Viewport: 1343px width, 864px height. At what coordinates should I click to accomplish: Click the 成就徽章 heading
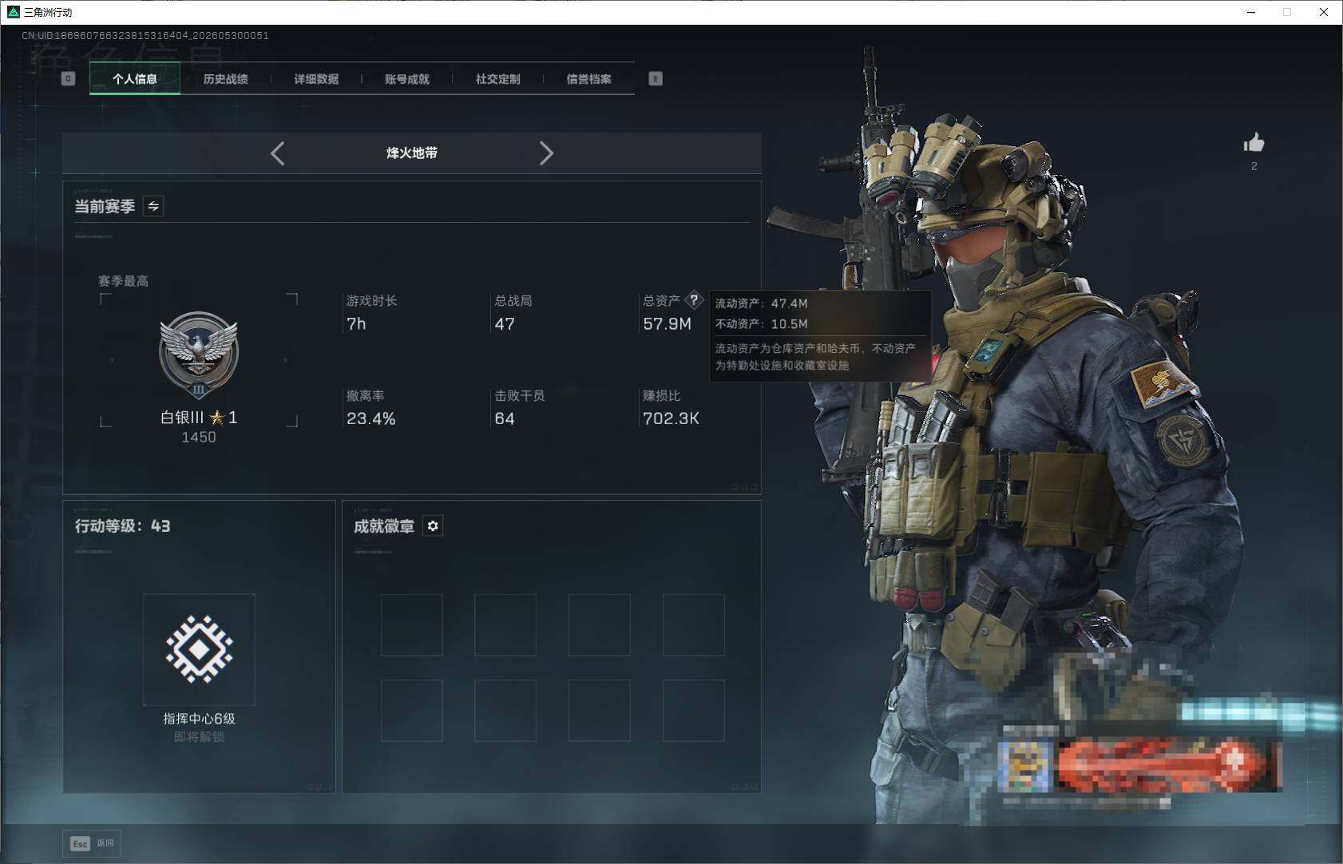pos(384,526)
